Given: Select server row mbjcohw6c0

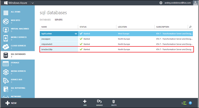Looking at the screenshot, I should tap(116, 44).
